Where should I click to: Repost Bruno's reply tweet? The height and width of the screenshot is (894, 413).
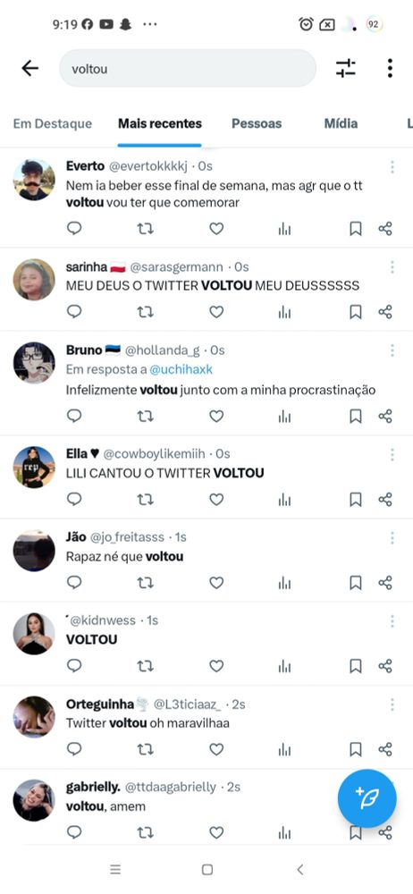click(146, 417)
